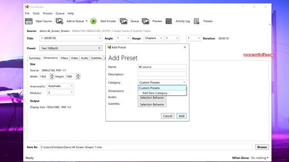289x162 pixels.
Task: Increase Height using the up stepper arrow
Action: [78, 75]
